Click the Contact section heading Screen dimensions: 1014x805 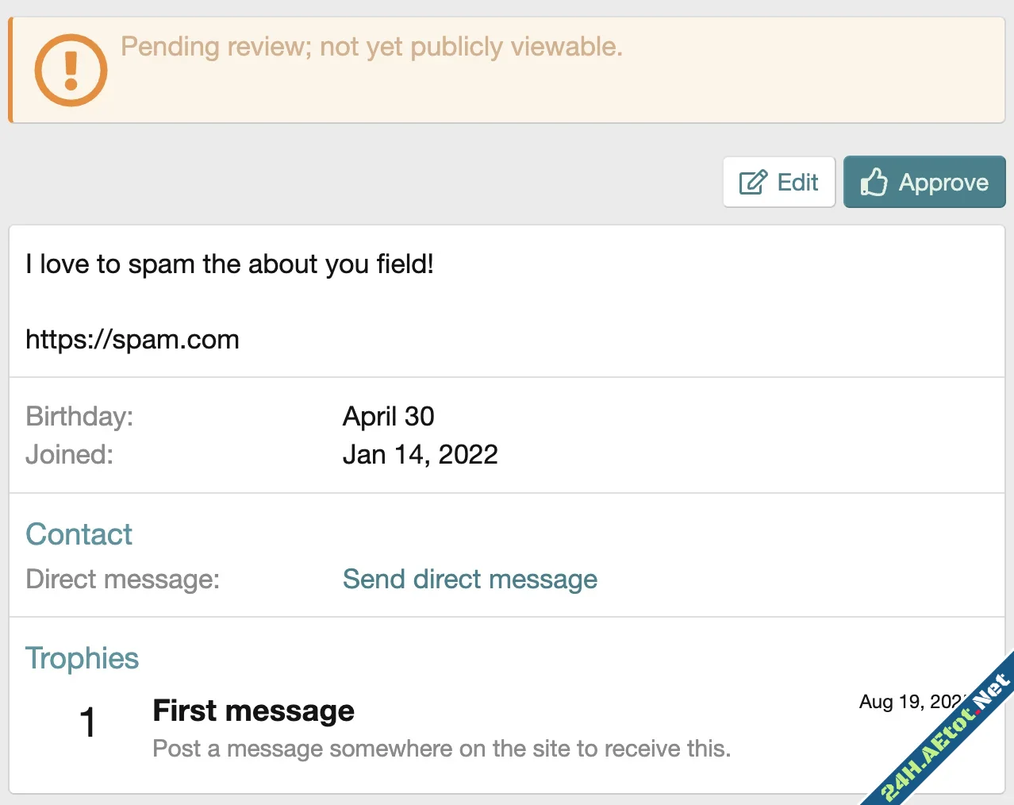(79, 534)
